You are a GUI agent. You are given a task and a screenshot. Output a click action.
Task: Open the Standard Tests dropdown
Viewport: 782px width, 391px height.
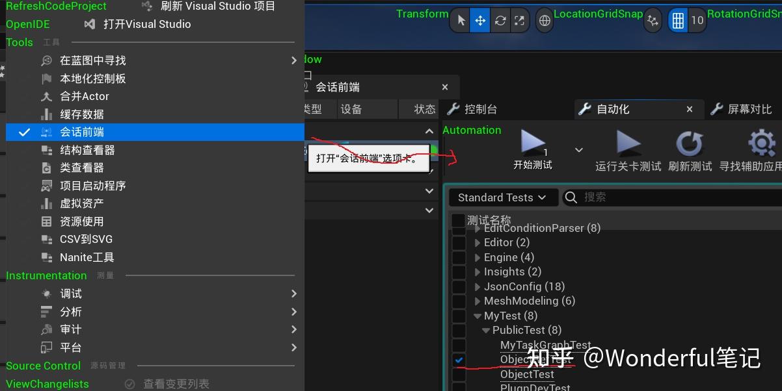coord(503,197)
